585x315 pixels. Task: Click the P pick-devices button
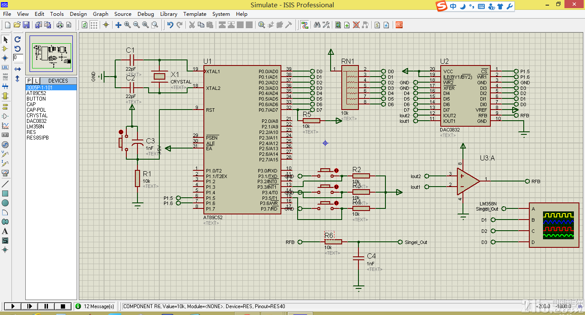pos(29,80)
